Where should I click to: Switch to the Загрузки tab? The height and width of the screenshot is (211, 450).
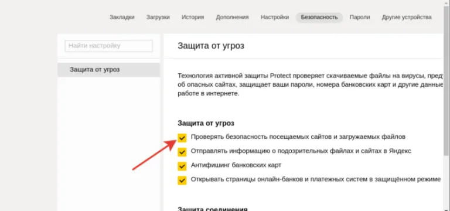click(x=158, y=17)
